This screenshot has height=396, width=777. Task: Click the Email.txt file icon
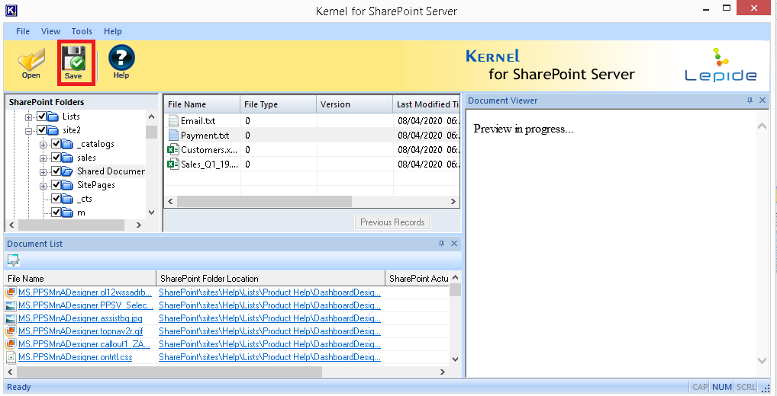tap(173, 120)
